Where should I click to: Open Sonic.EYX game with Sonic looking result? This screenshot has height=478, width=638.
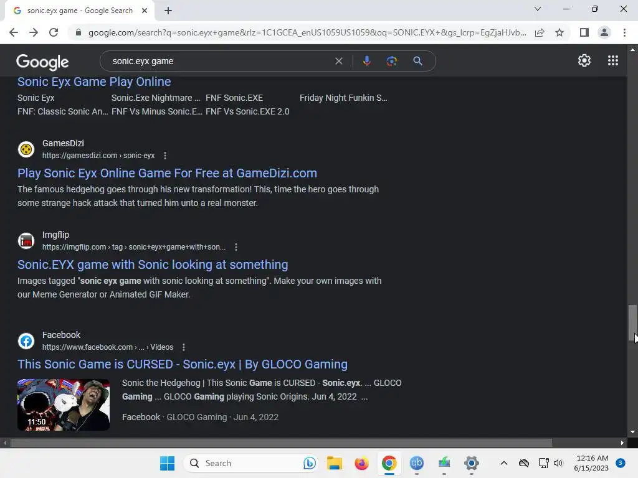(x=153, y=265)
